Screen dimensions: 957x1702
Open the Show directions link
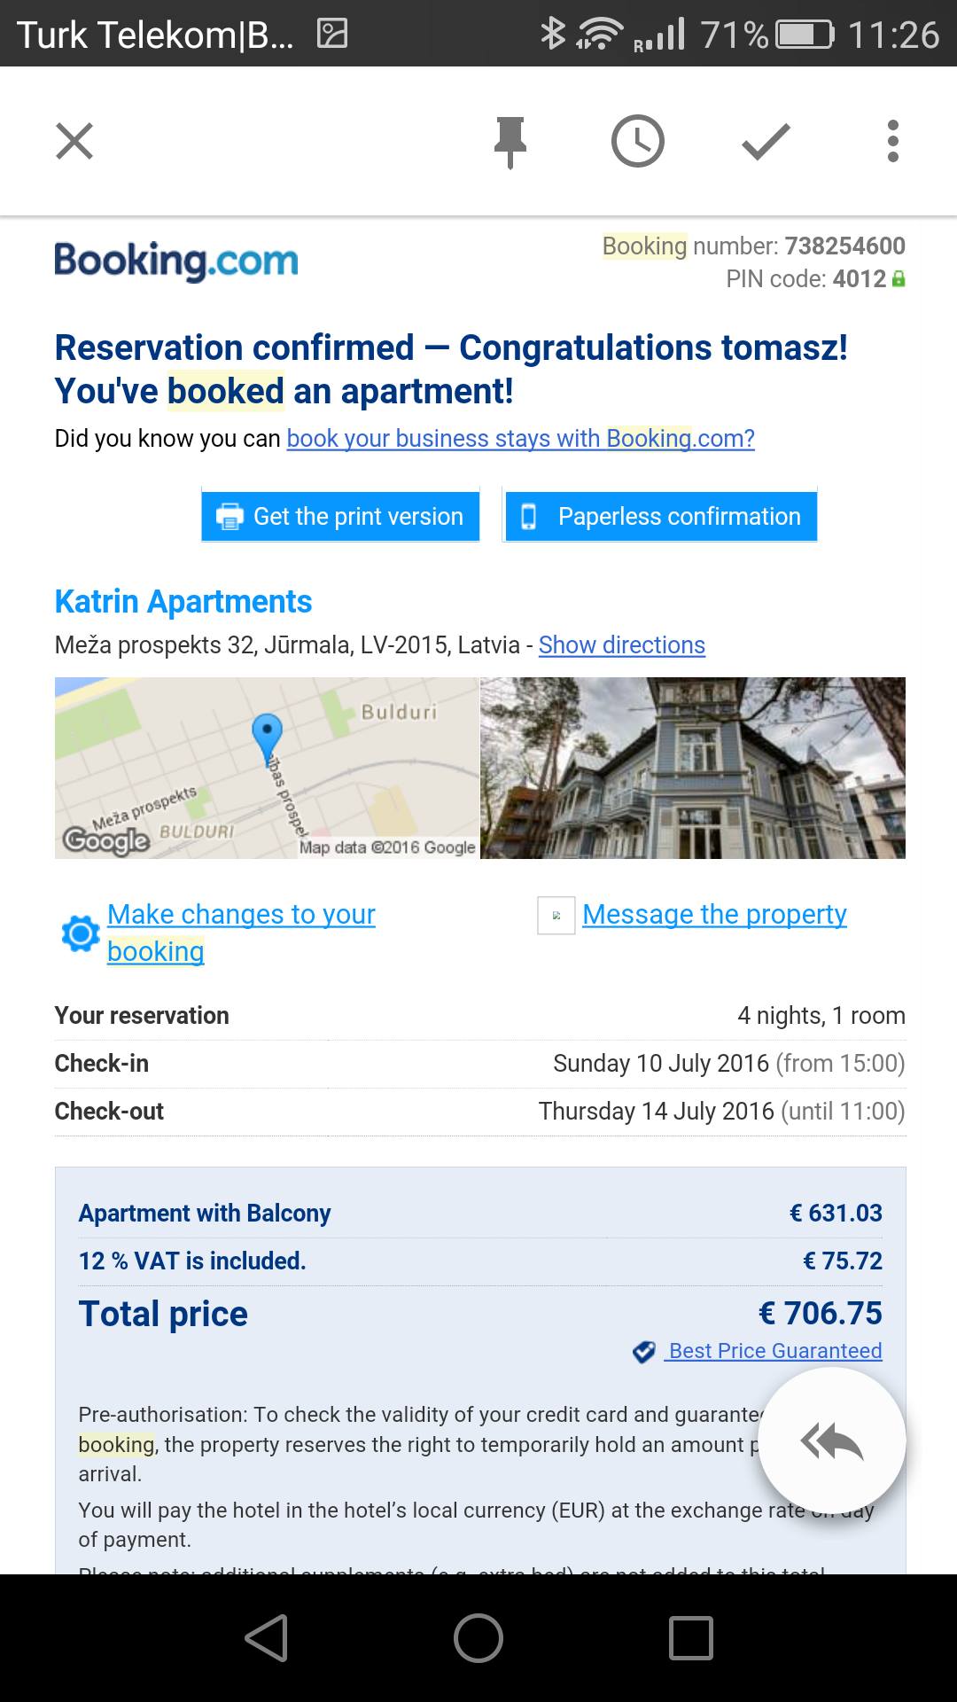[x=620, y=645]
